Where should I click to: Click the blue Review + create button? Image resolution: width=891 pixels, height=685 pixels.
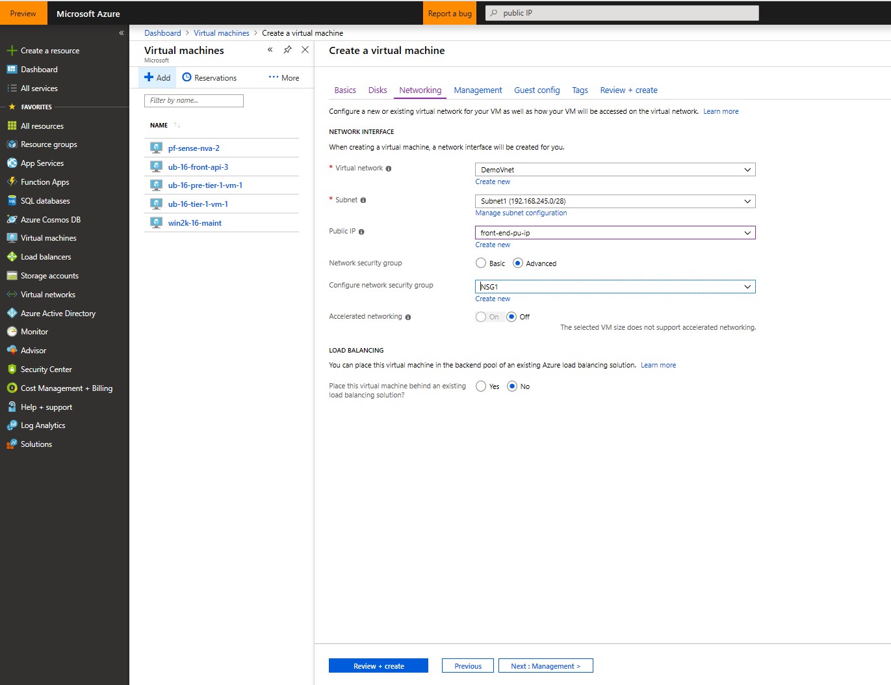378,666
